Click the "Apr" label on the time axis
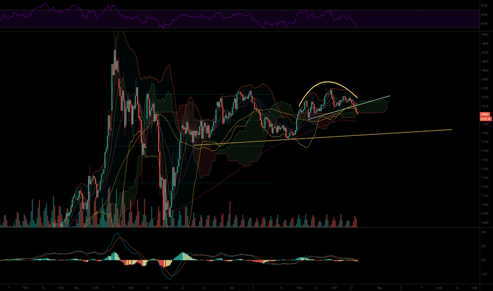The height and width of the screenshot is (291, 493). coord(232,288)
